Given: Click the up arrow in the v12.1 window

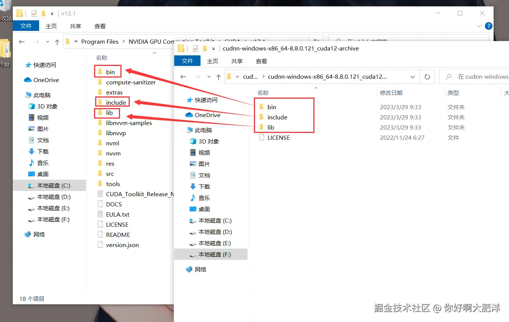Looking at the screenshot, I should click(x=56, y=42).
